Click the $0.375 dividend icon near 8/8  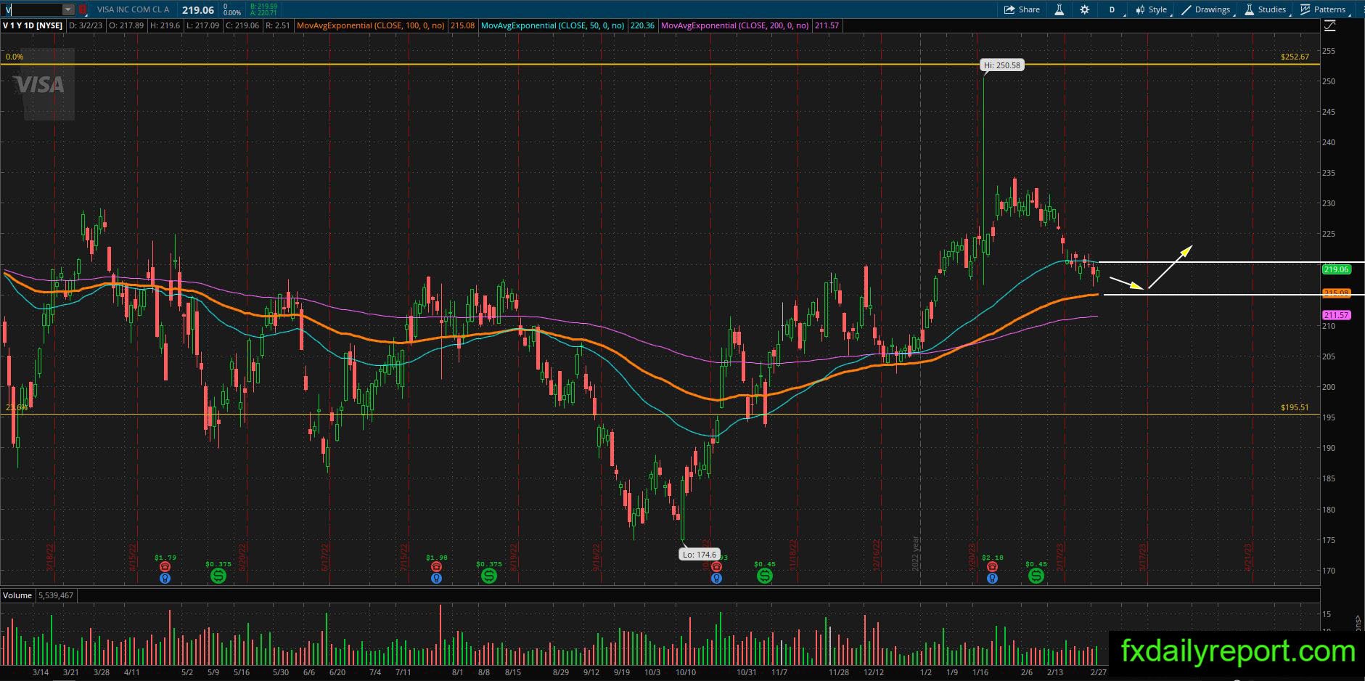click(488, 576)
